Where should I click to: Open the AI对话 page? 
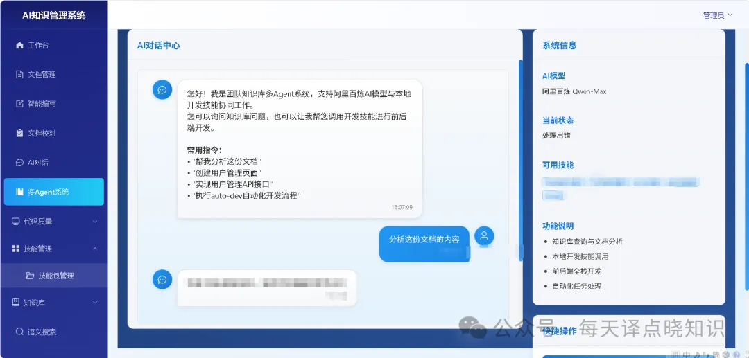click(x=54, y=163)
